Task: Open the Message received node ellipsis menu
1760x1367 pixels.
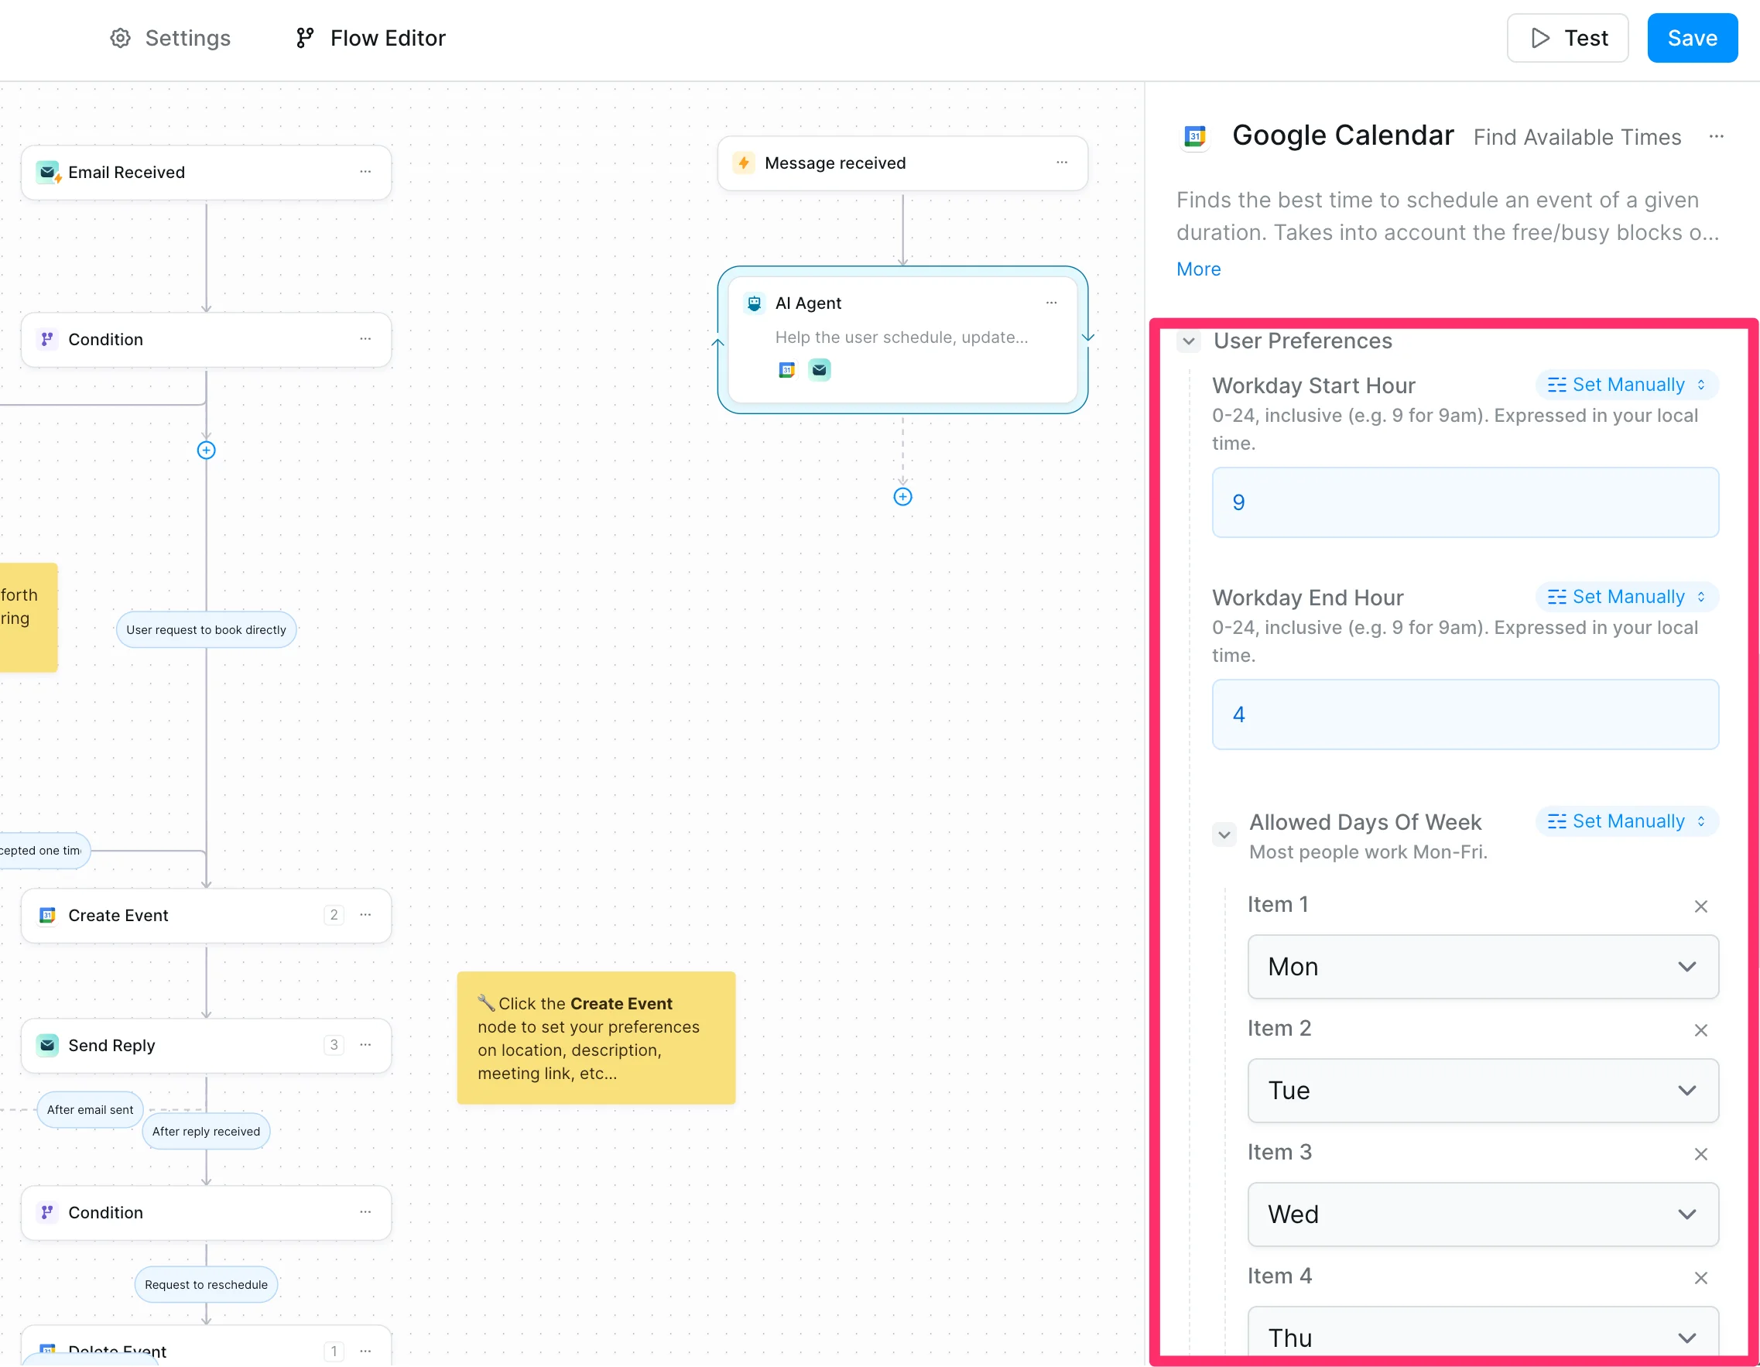Action: click(1061, 163)
